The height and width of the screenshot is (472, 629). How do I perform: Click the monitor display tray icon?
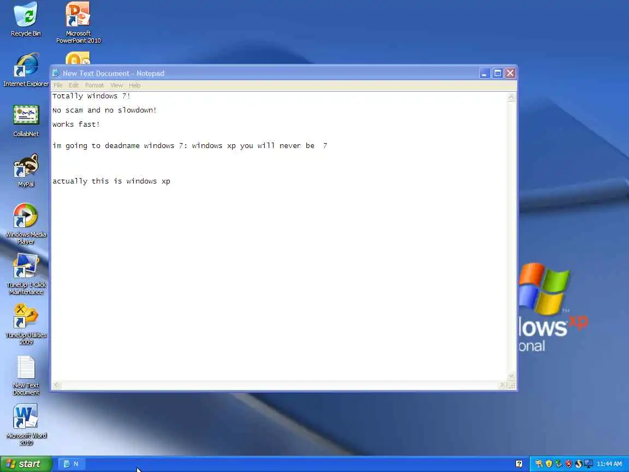[588, 464]
